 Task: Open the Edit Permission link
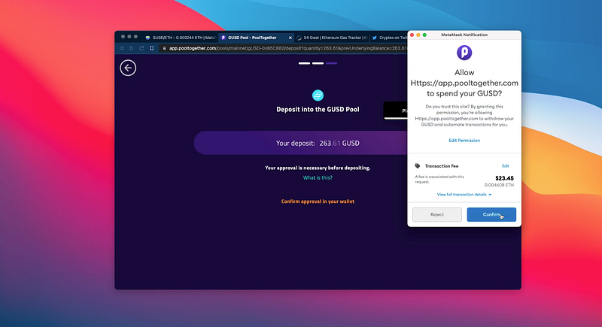(x=464, y=141)
